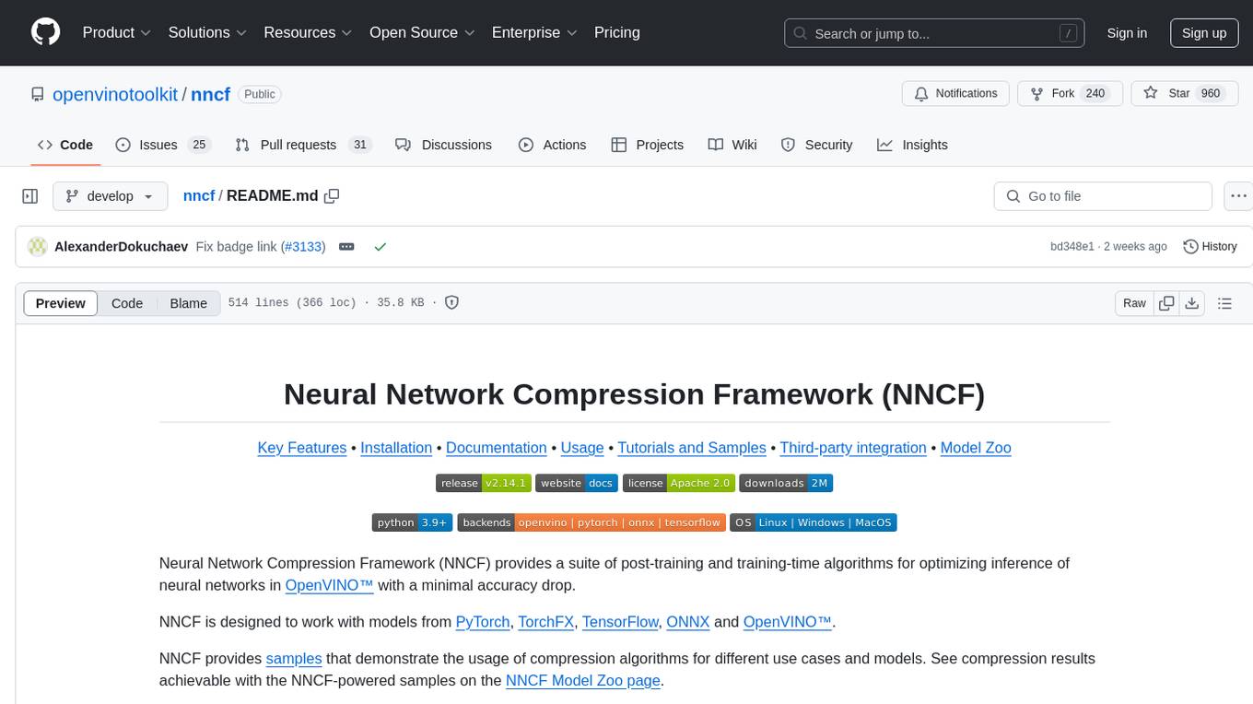Open the develop branch selector

pos(111,196)
